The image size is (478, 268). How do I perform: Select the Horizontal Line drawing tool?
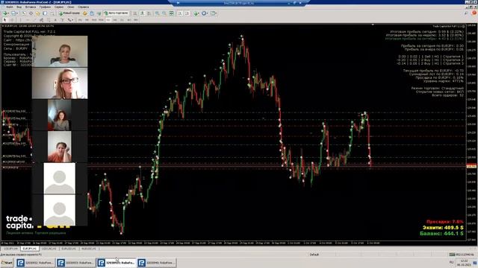point(28,20)
